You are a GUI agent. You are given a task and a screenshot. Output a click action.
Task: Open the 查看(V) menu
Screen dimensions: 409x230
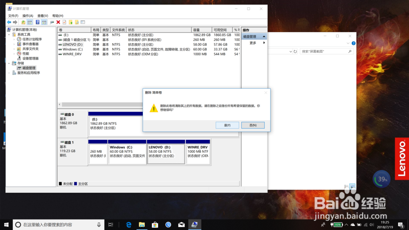click(x=43, y=16)
